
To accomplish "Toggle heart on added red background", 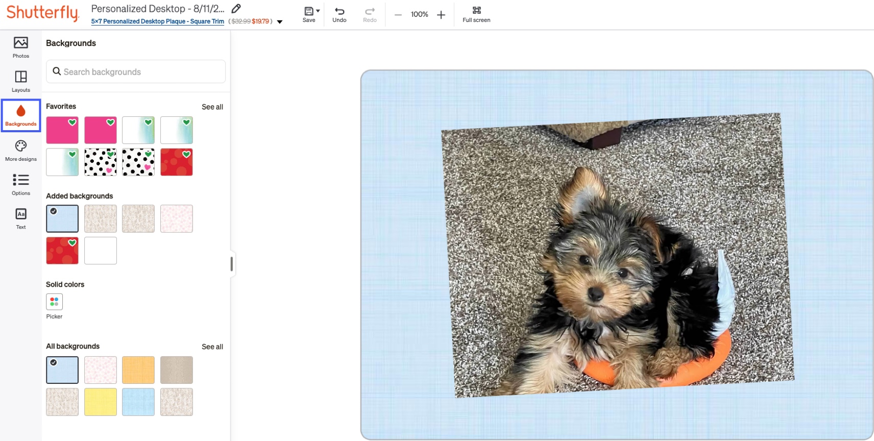I will pyautogui.click(x=72, y=243).
